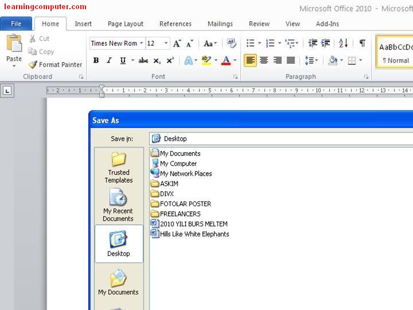Click the Bullets list icon
Viewport: 413px width, 310px height.
251,43
